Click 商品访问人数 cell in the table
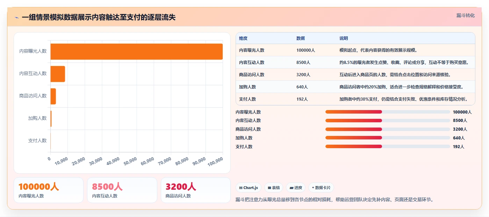 (x=252, y=75)
